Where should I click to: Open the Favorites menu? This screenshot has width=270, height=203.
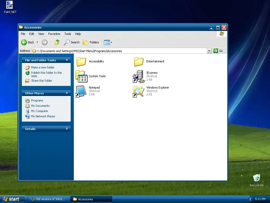[54, 34]
